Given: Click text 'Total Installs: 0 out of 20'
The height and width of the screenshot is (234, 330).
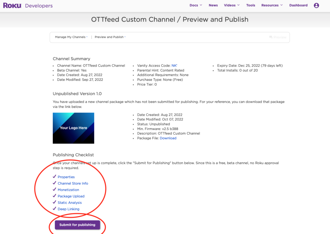Looking at the screenshot, I should pyautogui.click(x=238, y=70).
